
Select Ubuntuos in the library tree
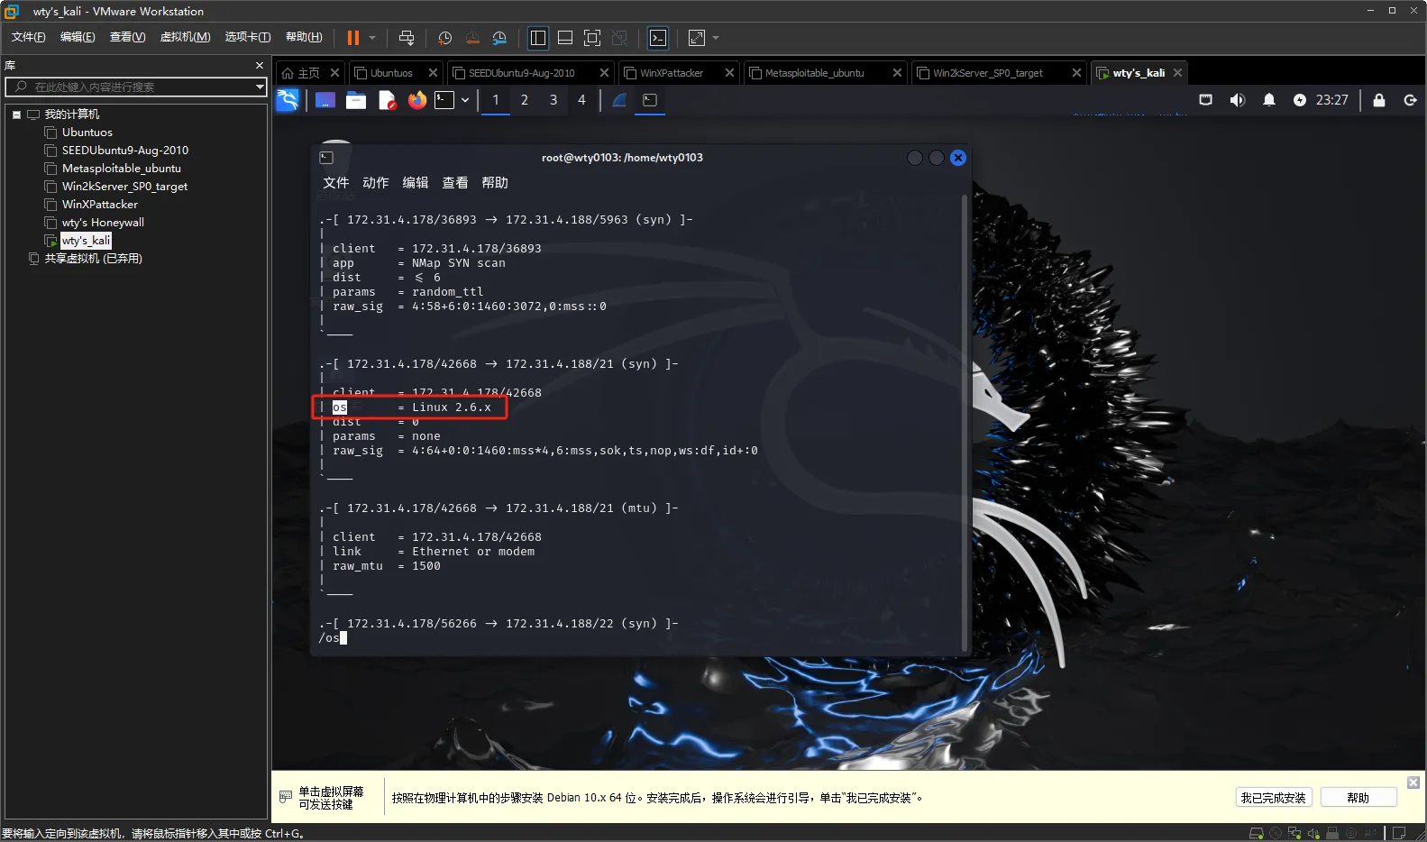87,133
